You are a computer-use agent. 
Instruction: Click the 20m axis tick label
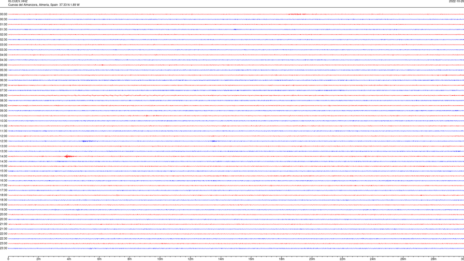click(x=312, y=259)
